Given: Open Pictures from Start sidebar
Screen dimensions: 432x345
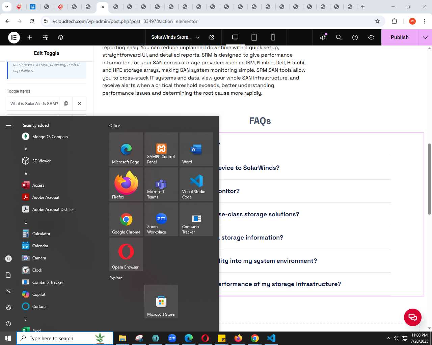Looking at the screenshot, I should tap(8, 291).
